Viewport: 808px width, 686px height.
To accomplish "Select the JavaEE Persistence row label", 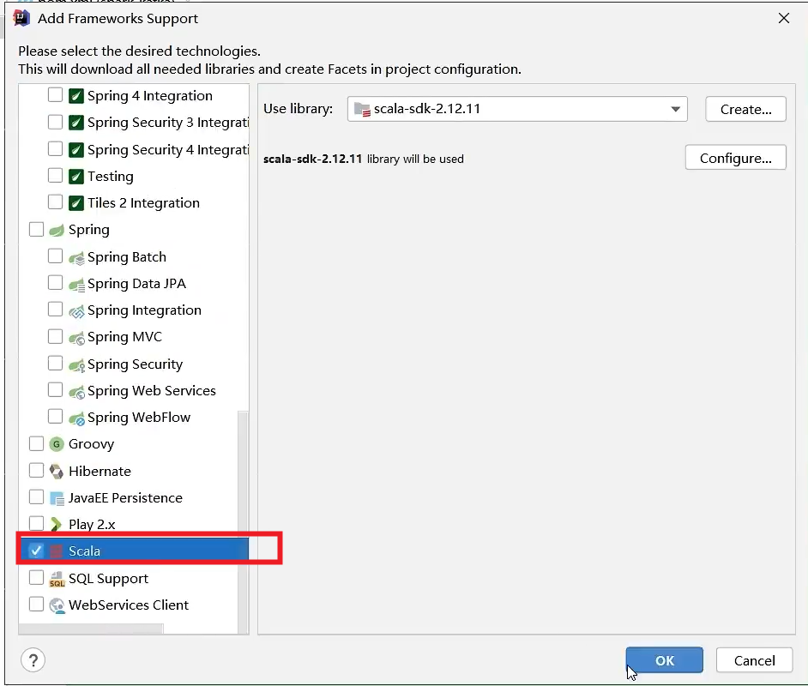I will coord(125,498).
